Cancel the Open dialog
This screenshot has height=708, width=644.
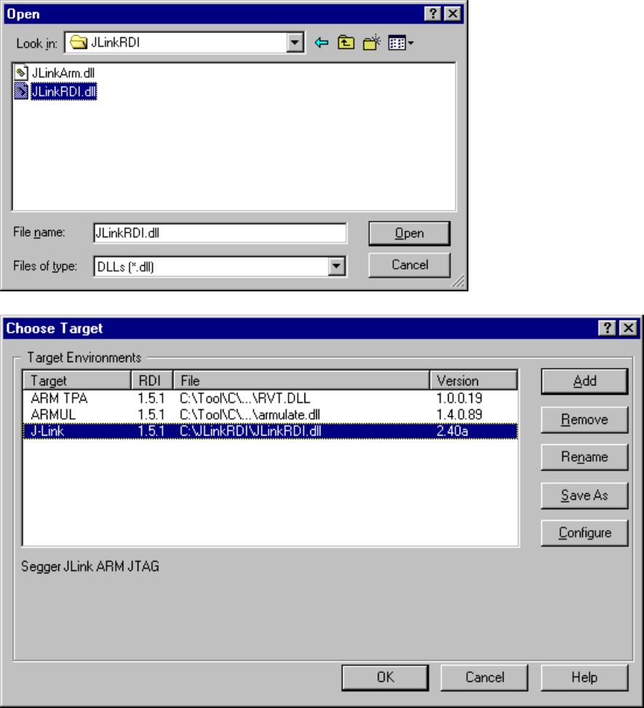click(409, 264)
